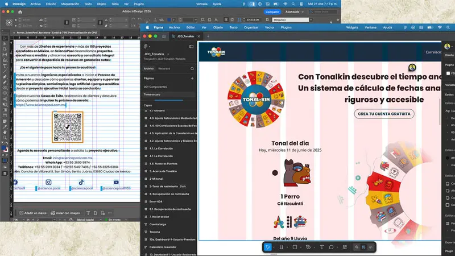455x256 pixels.
Task: Open 001-Componentes page
Action: click(x=155, y=87)
